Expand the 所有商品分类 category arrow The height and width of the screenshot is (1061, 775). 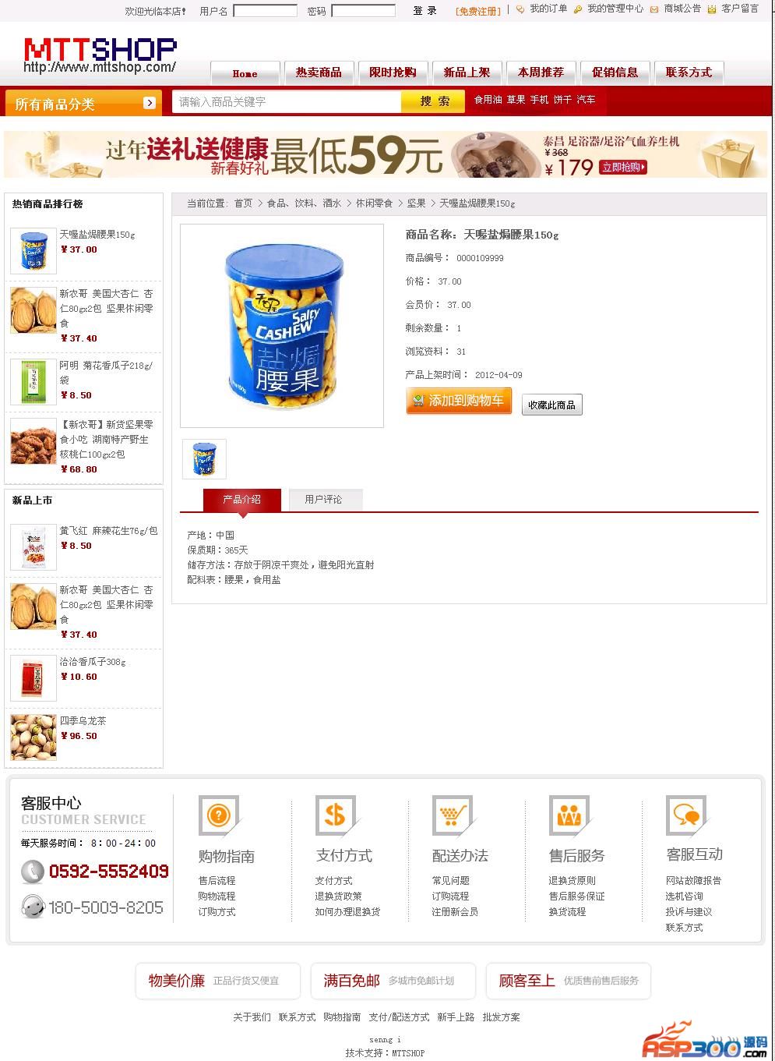click(150, 103)
